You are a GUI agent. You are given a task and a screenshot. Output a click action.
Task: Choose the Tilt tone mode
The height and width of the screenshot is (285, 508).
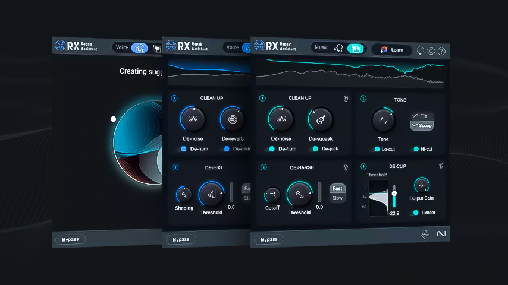tap(422, 116)
